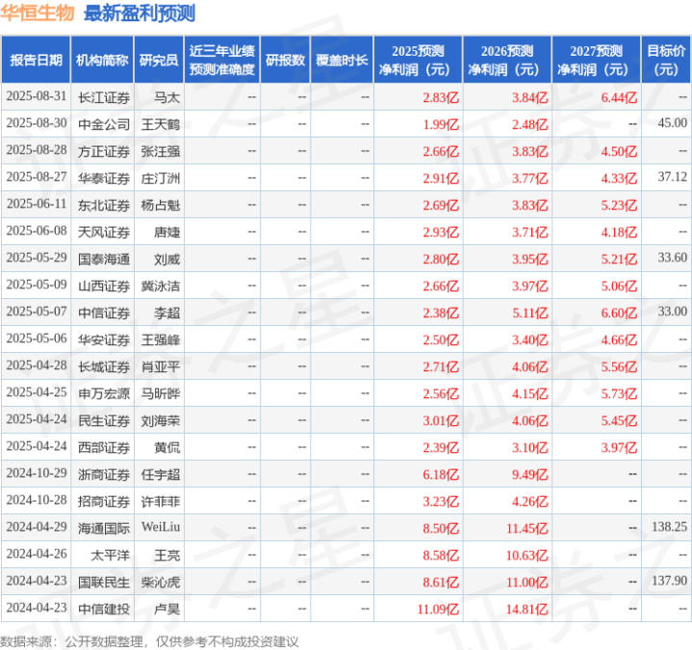Click the 研报数 column header
The width and height of the screenshot is (692, 650).
(x=285, y=60)
